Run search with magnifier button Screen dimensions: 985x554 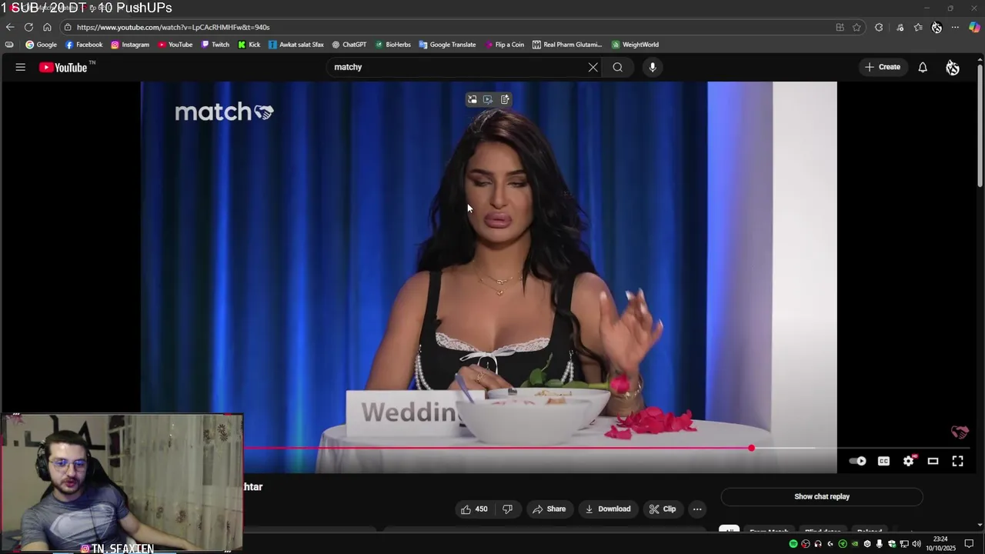coord(618,67)
